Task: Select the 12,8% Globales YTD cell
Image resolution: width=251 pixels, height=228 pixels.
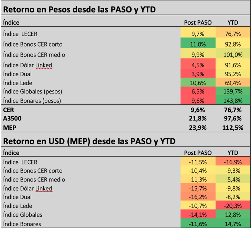Action: [x=233, y=215]
